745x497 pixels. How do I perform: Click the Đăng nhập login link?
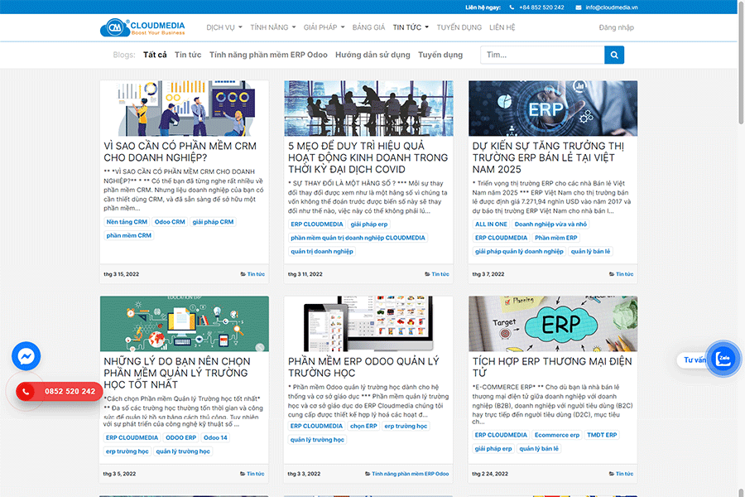(x=616, y=27)
